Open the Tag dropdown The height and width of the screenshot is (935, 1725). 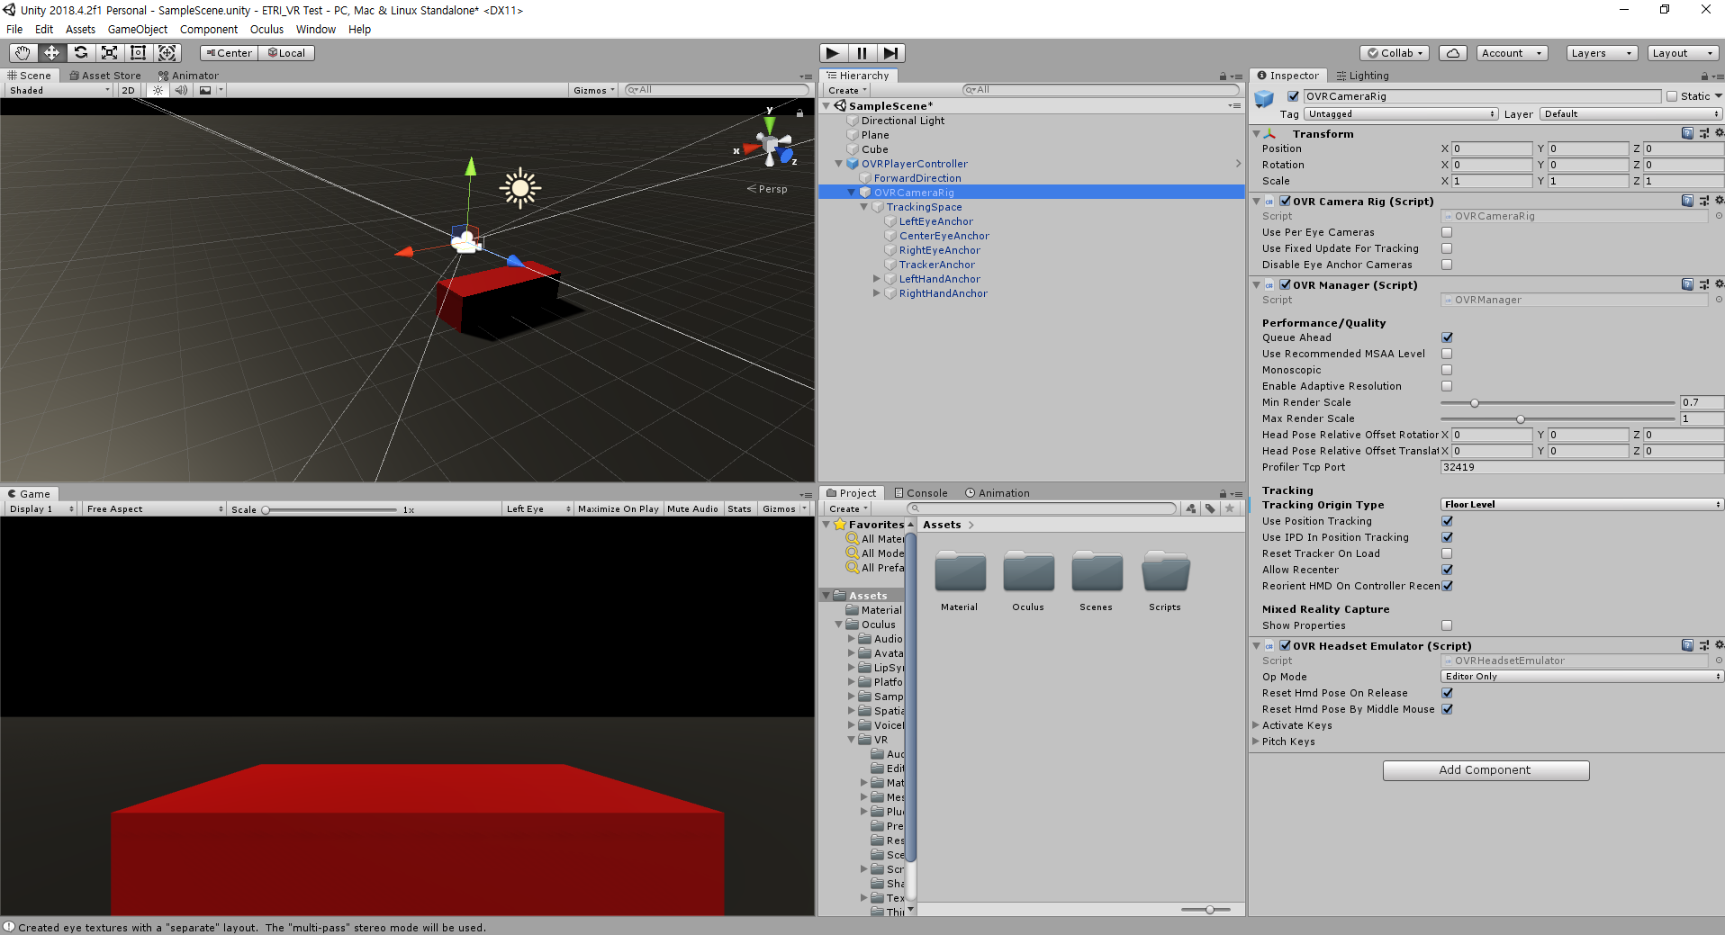tap(1401, 114)
